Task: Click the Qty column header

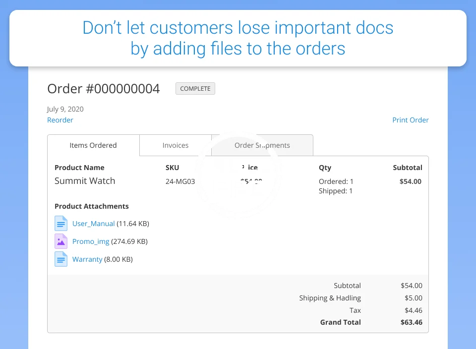Action: point(325,168)
